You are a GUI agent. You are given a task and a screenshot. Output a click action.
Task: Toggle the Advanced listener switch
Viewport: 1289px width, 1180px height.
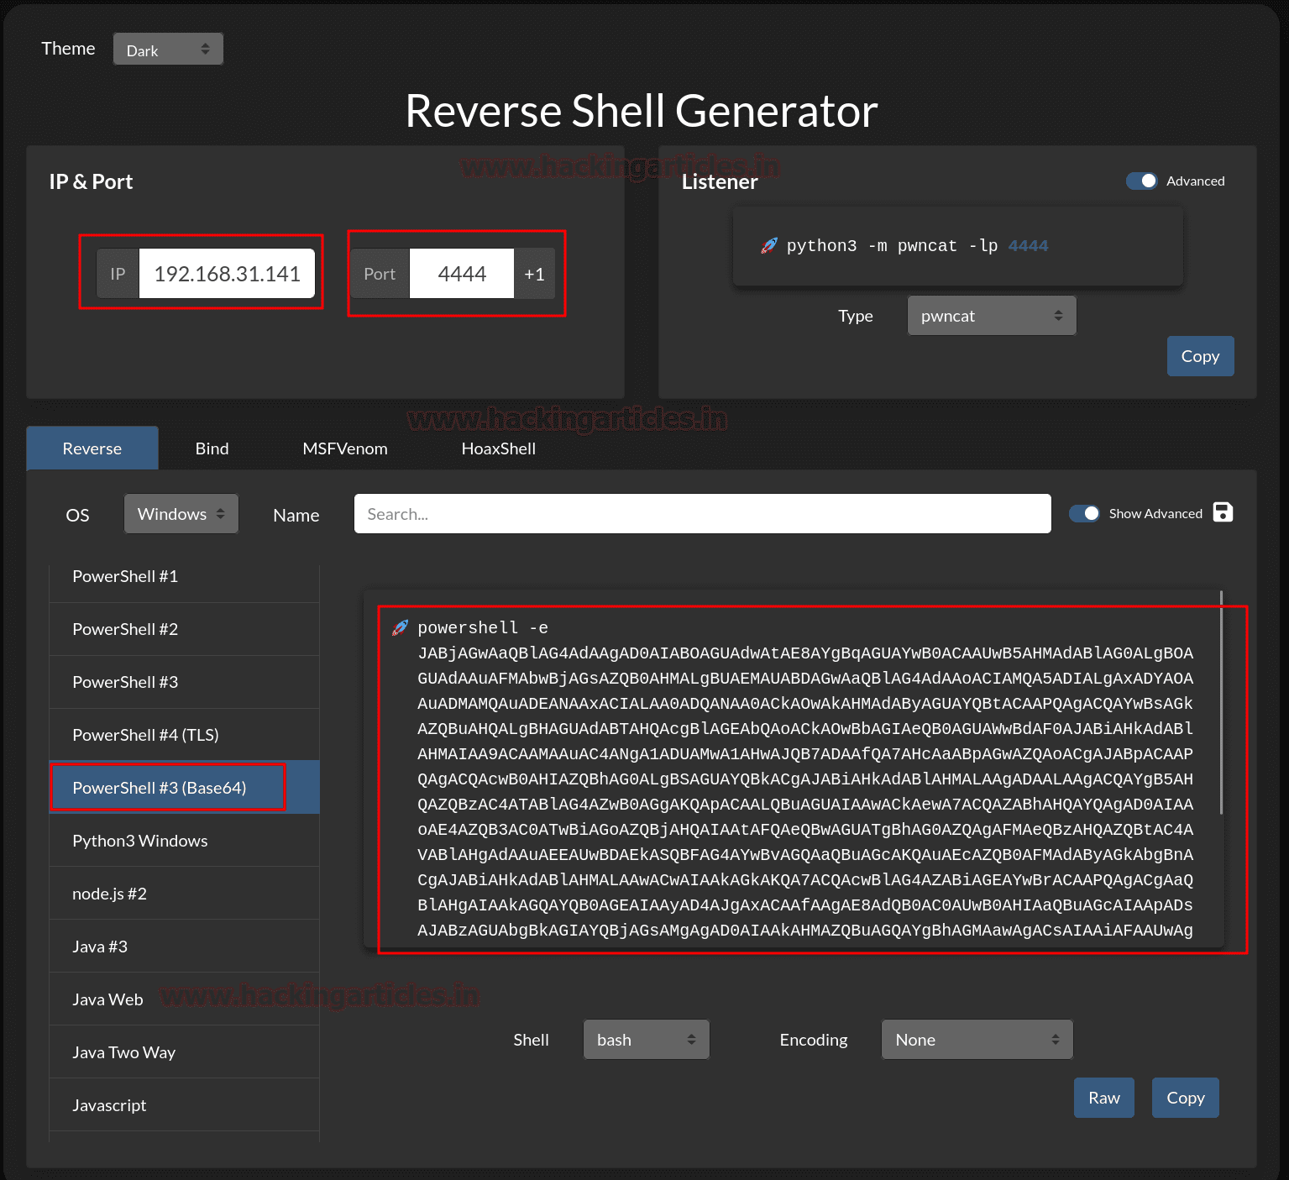pyautogui.click(x=1142, y=181)
